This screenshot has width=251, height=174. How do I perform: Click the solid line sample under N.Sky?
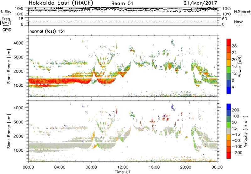pos(6,15)
